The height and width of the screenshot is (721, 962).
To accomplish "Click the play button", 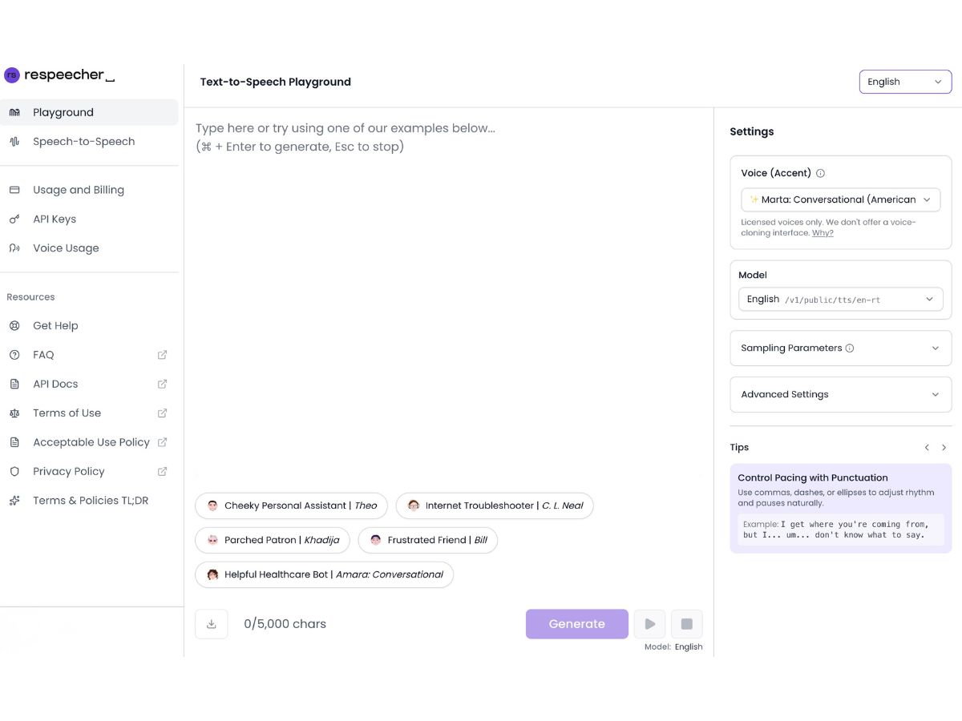I will (650, 624).
